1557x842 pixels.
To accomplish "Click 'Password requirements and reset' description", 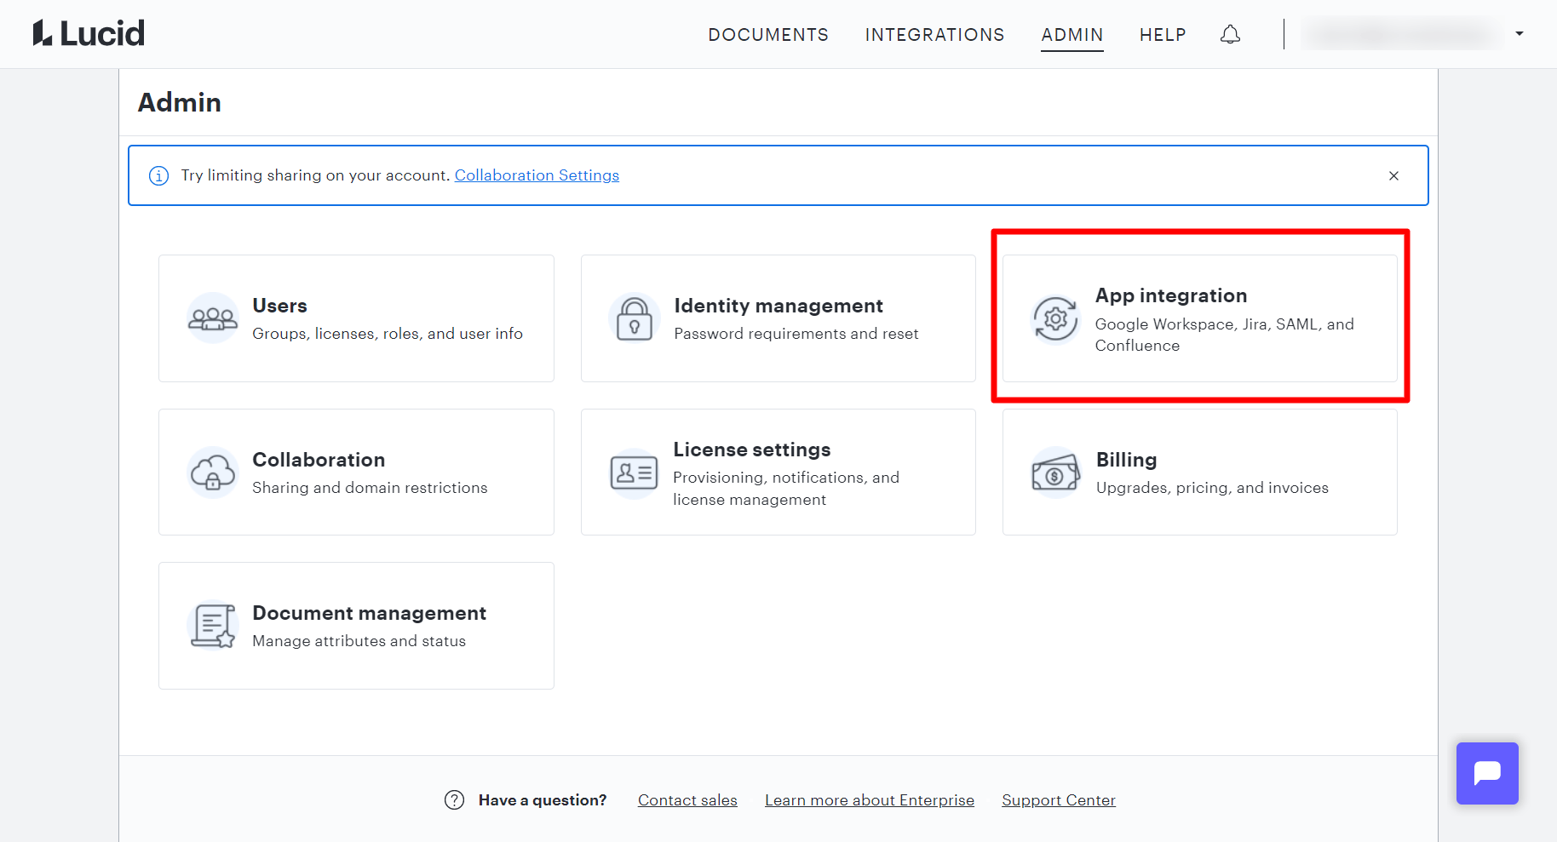I will (x=796, y=334).
